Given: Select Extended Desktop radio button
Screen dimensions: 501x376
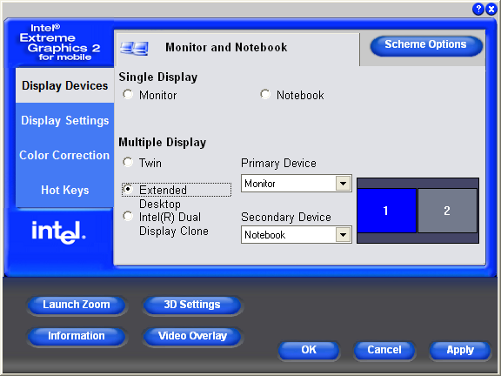Looking at the screenshot, I should point(128,189).
